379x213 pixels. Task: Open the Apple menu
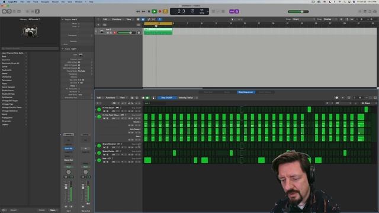pyautogui.click(x=4, y=2)
